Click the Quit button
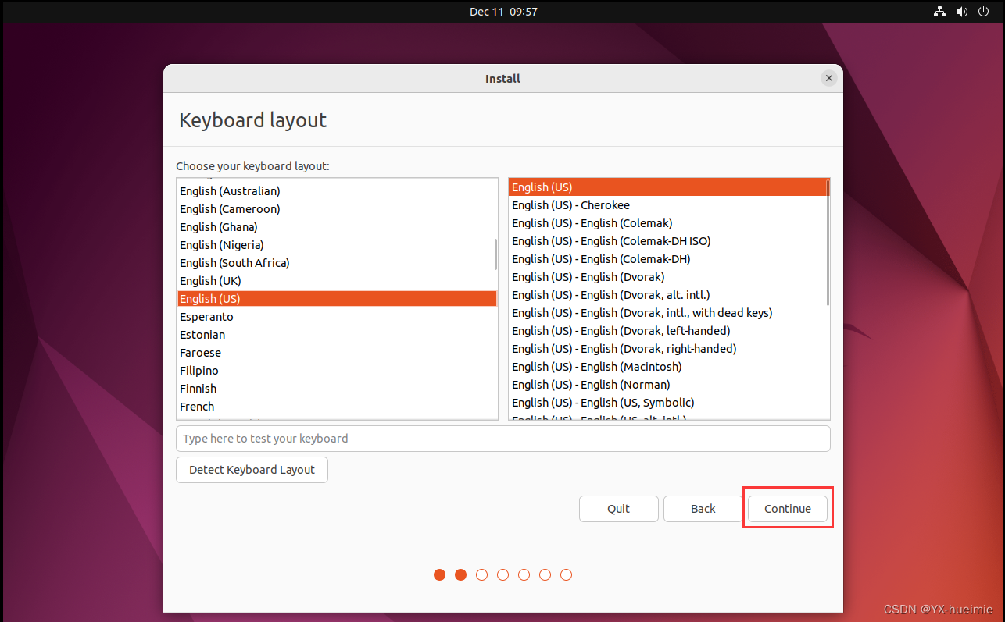 click(x=618, y=508)
